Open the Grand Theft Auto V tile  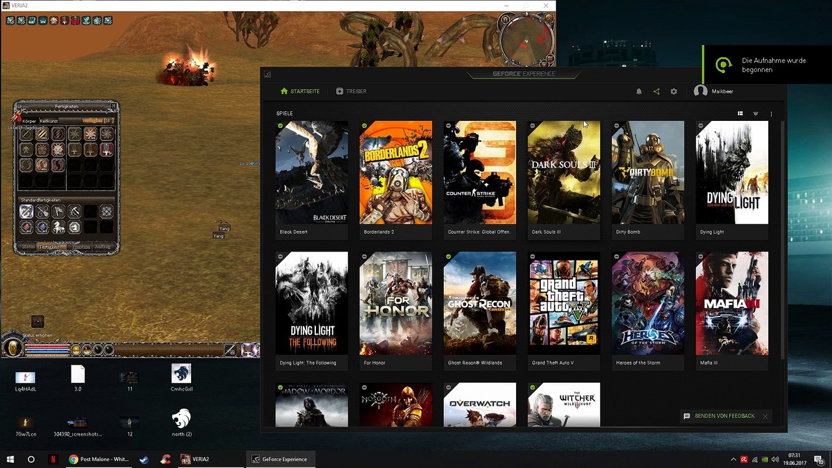point(564,310)
